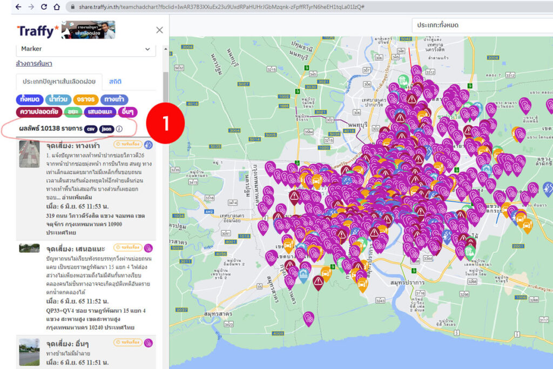Screen dimensions: 553x369
Task: Click green trash marker near highway 307
Action: pyautogui.click(x=403, y=81)
